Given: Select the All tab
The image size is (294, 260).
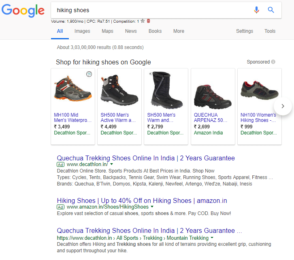Looking at the screenshot, I should click(x=60, y=31).
